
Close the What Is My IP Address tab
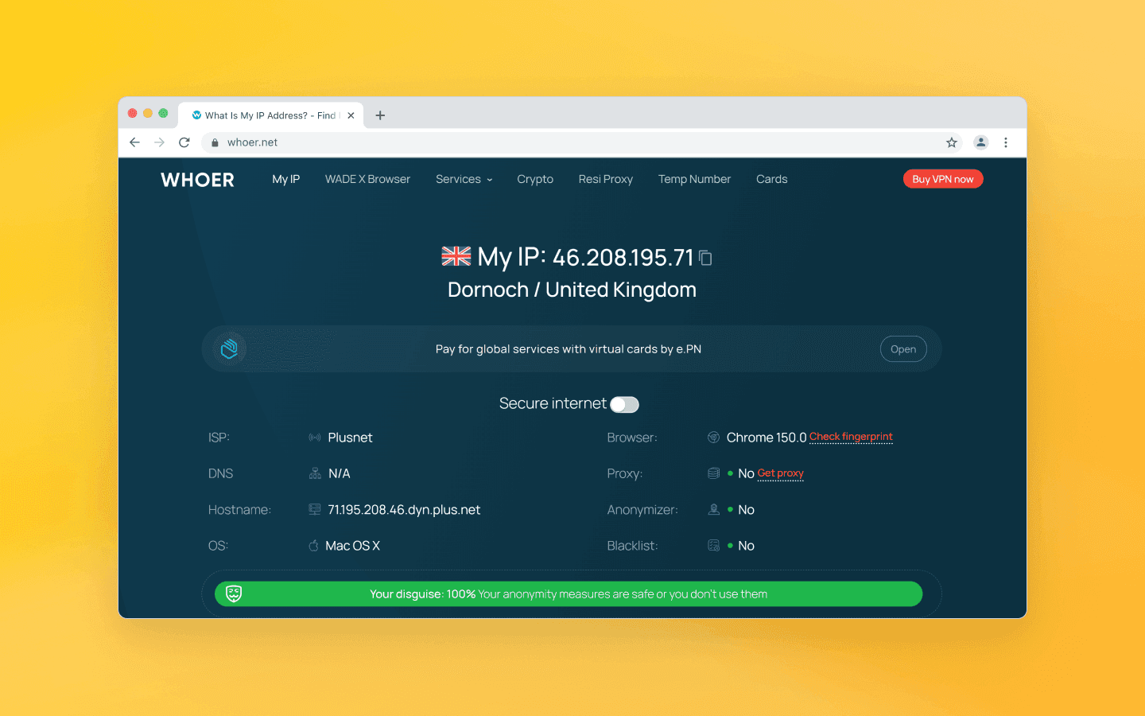coord(351,115)
